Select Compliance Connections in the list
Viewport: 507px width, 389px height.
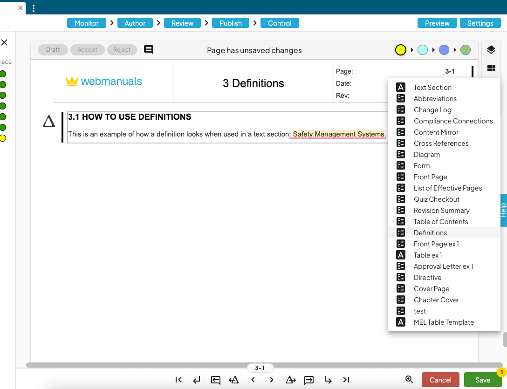coord(444,121)
